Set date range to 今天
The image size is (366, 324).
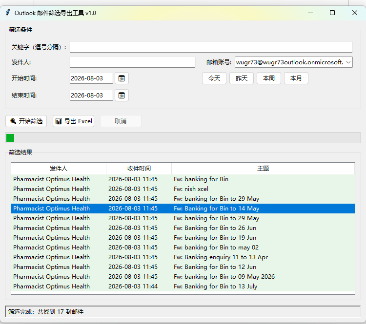[214, 78]
